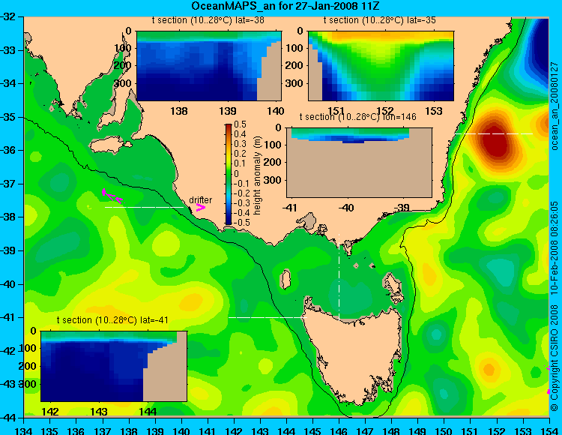The height and width of the screenshot is (435, 562).
Task: Click 140 under the lat=-38 inset
Action: click(276, 111)
